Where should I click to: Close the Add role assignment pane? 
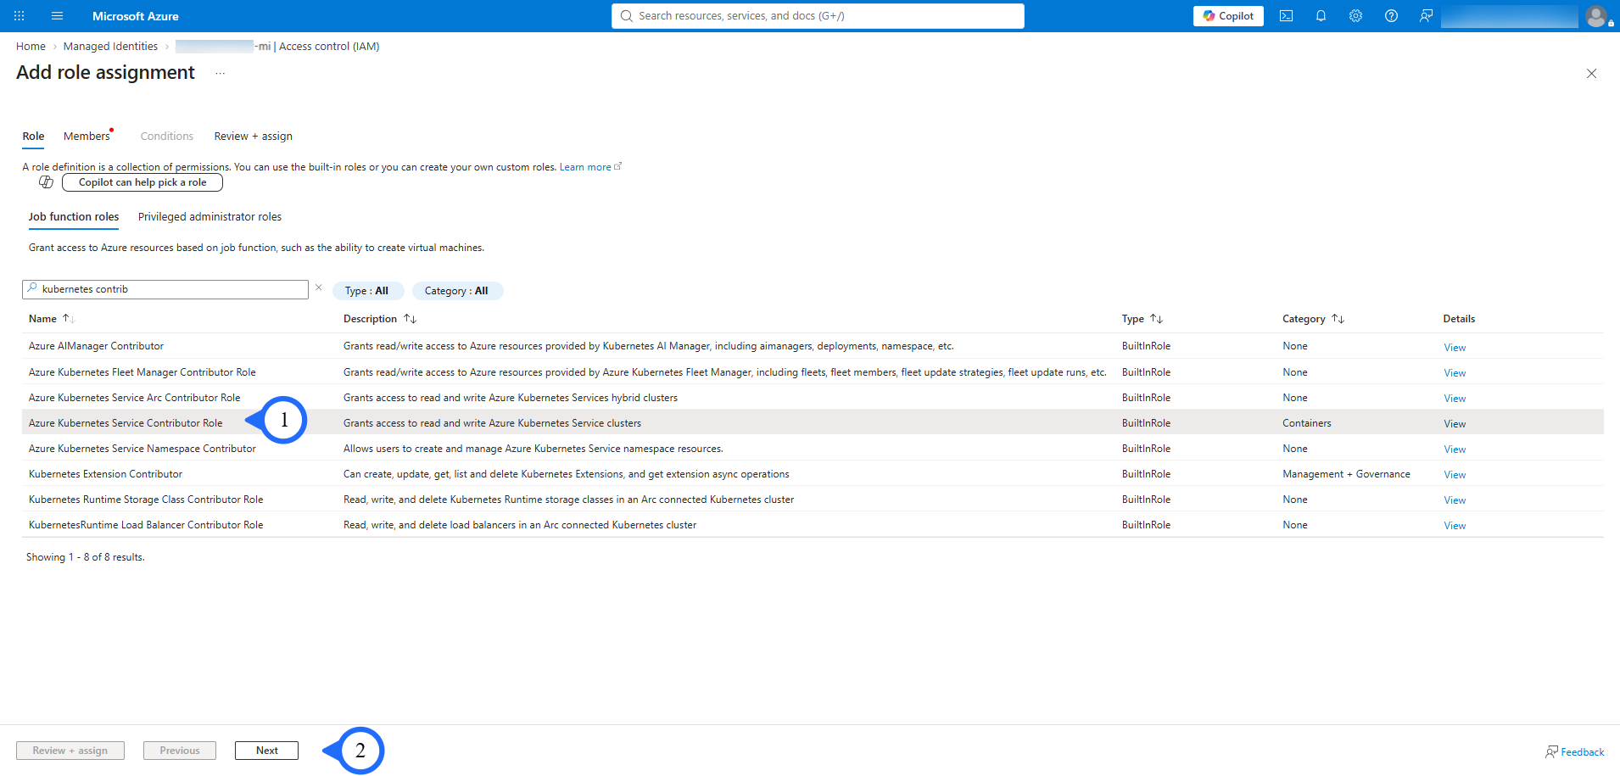1591,74
